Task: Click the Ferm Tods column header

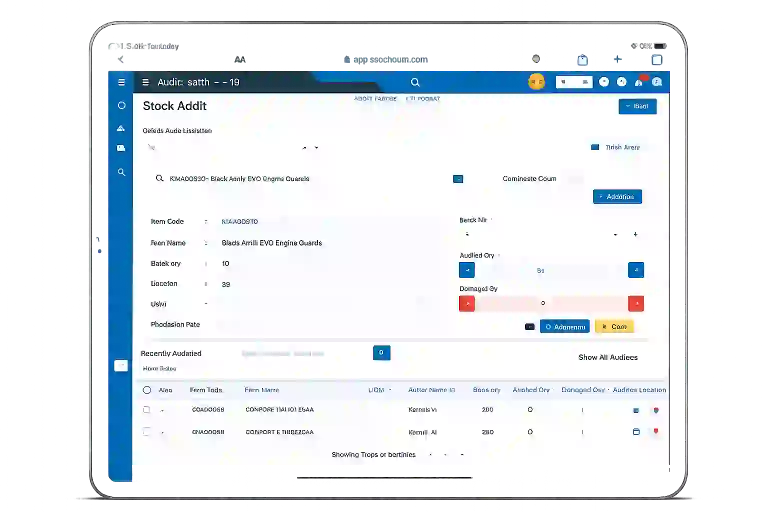Action: pos(206,390)
